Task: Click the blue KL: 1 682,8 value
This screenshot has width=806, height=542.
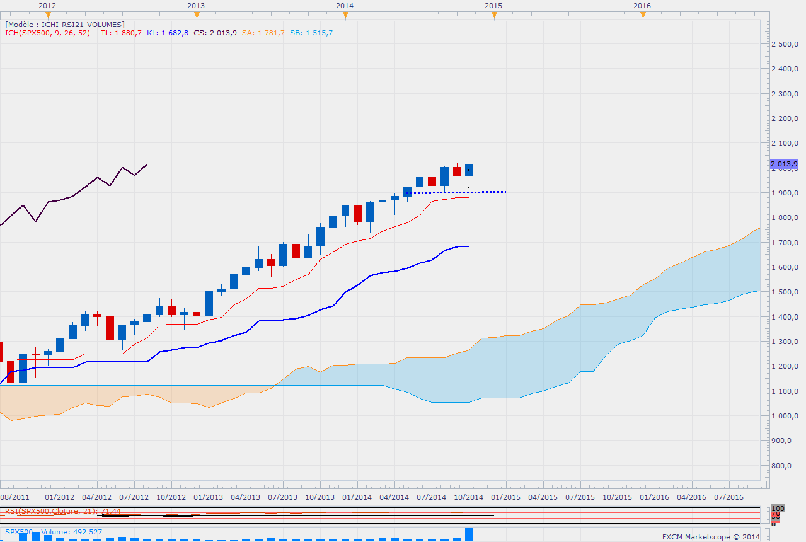Action: tap(168, 33)
